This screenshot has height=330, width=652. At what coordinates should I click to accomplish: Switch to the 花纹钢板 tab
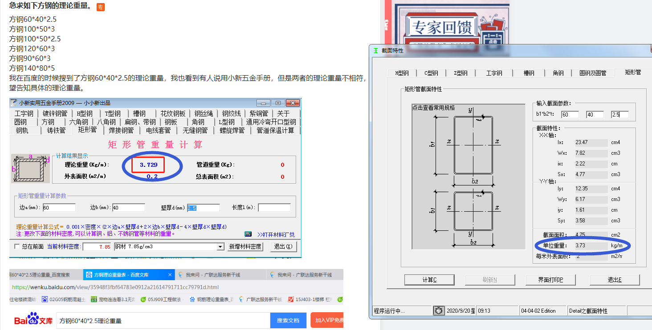173,113
